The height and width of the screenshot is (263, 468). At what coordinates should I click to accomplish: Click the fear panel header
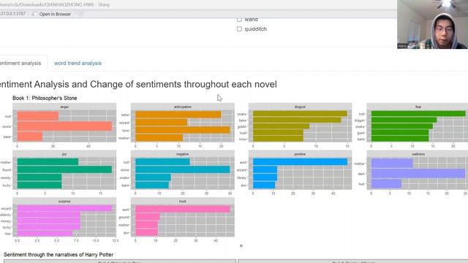coord(418,107)
